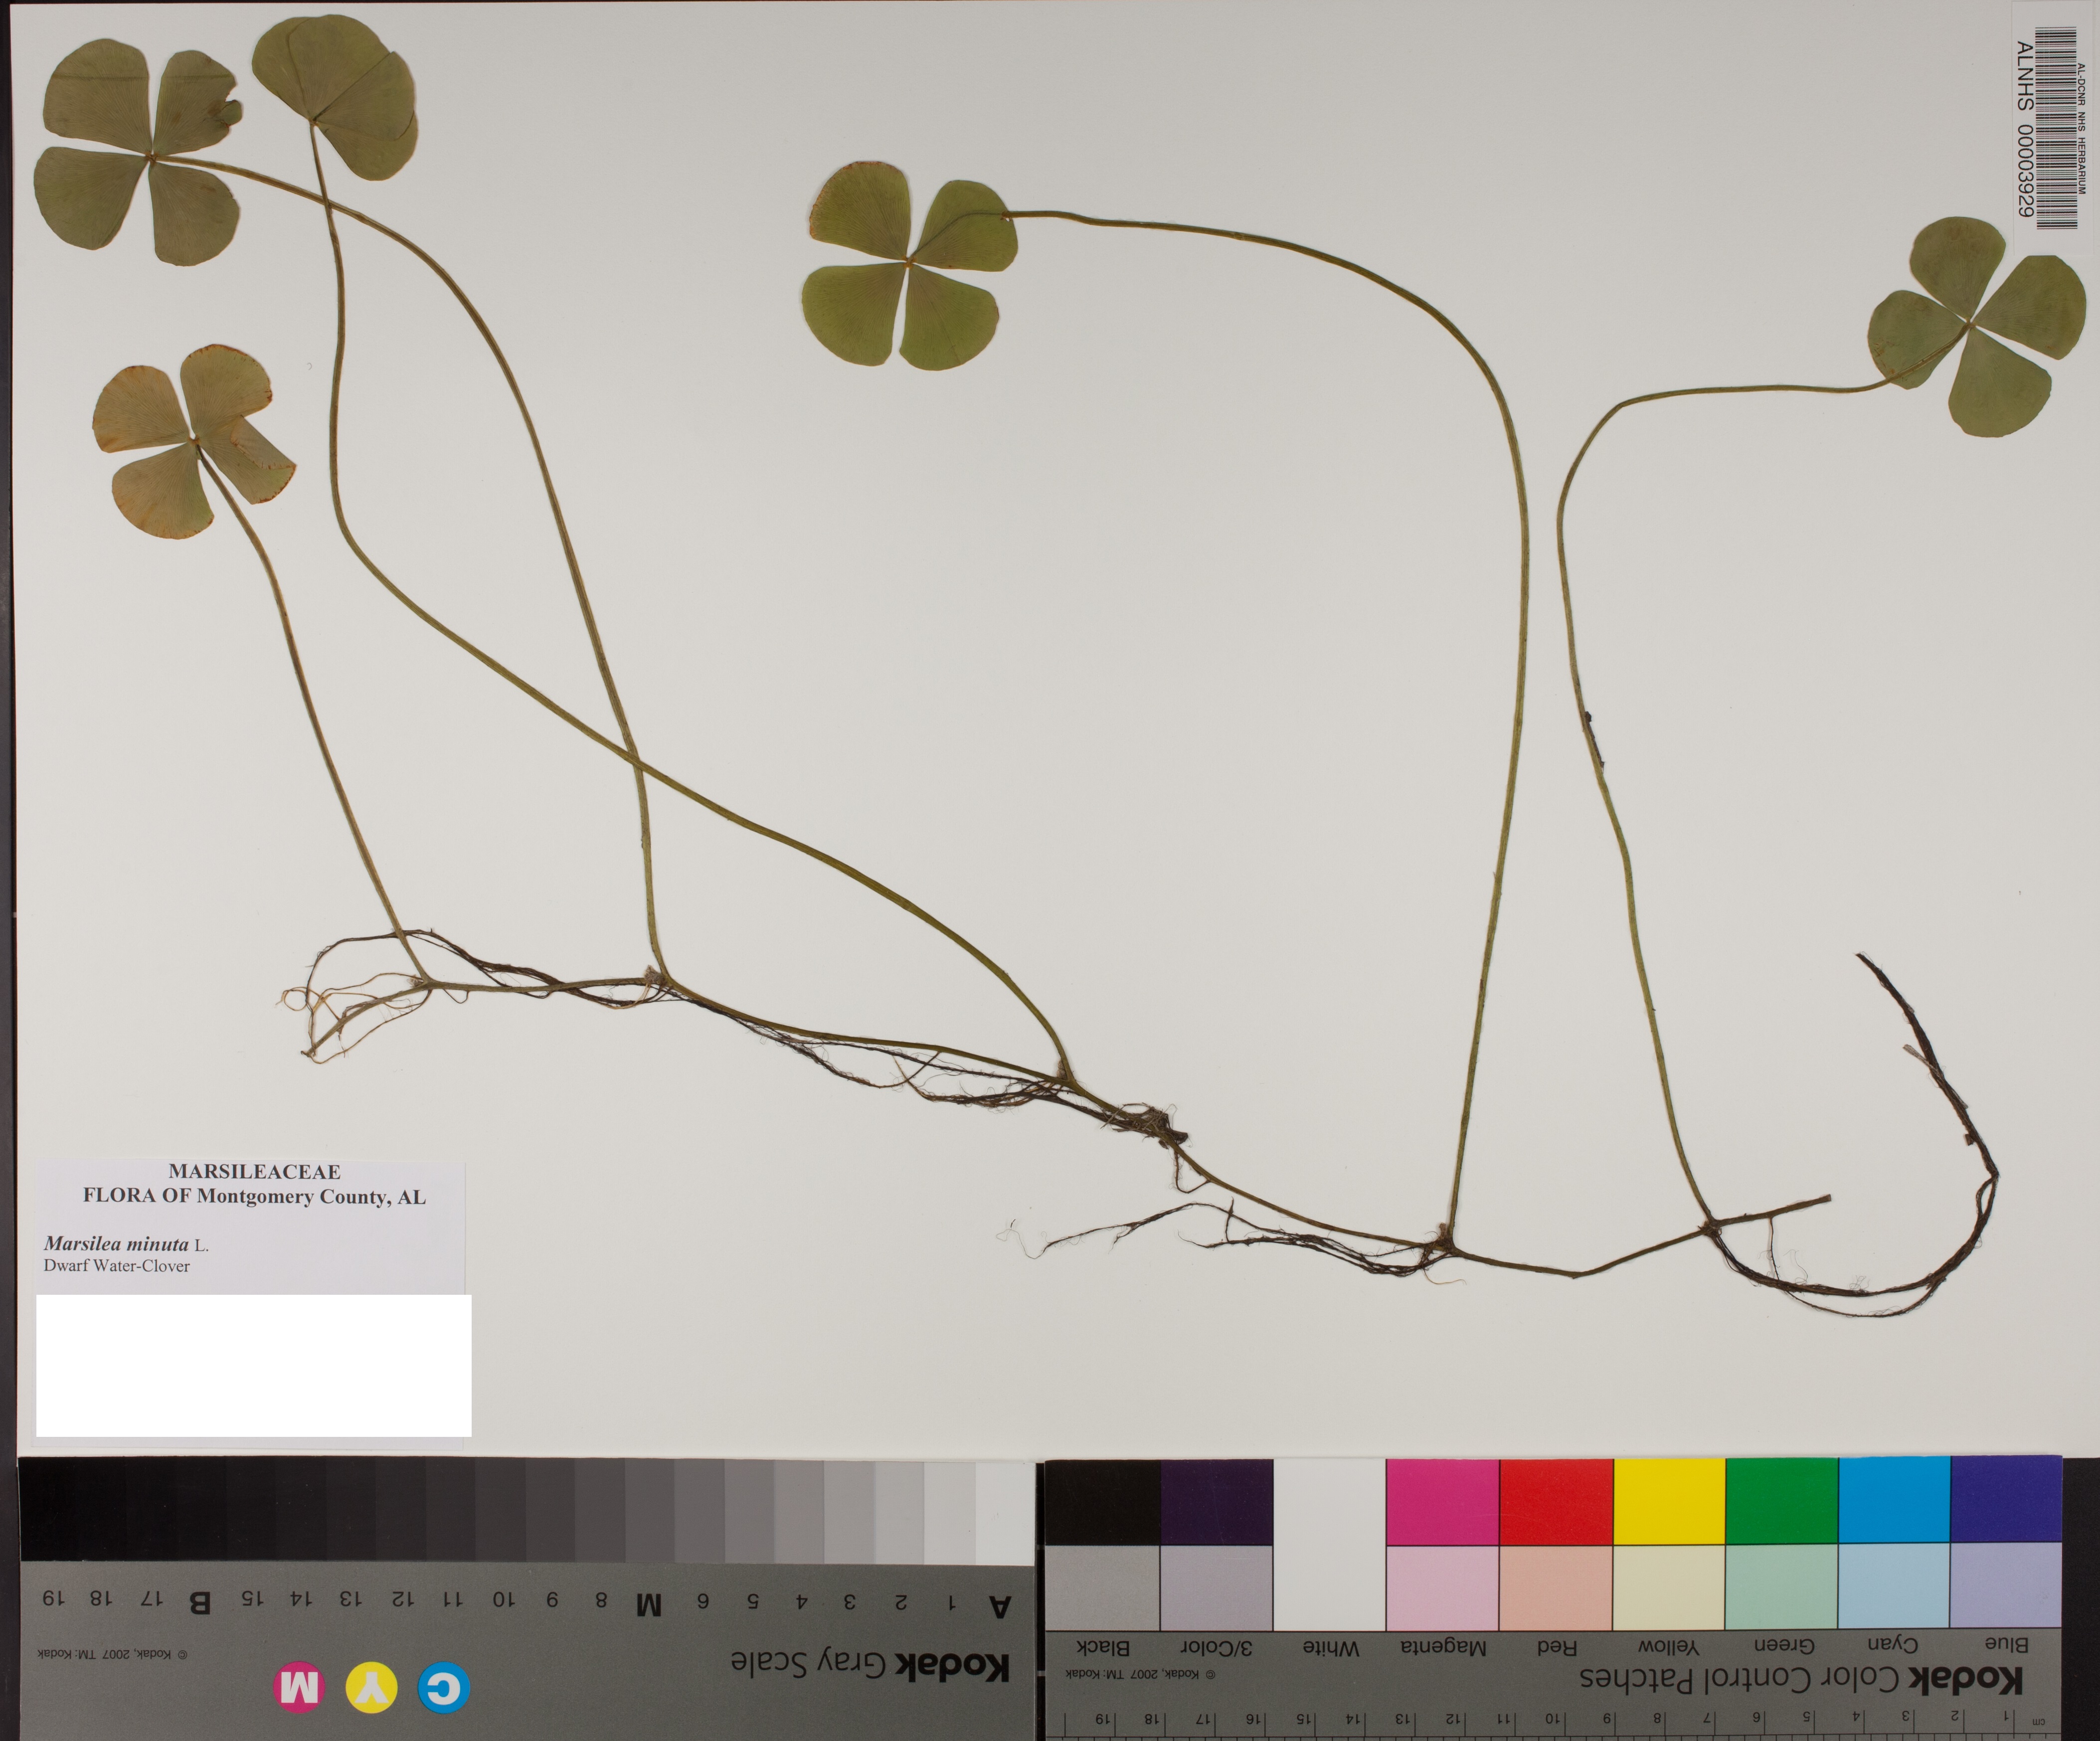Click the Dwarf Water-Clover common name
This screenshot has width=2100, height=1741.
pos(116,1266)
